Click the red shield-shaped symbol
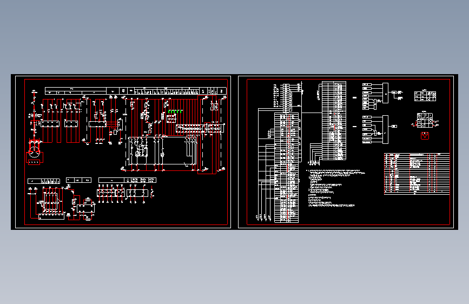 tap(425, 136)
